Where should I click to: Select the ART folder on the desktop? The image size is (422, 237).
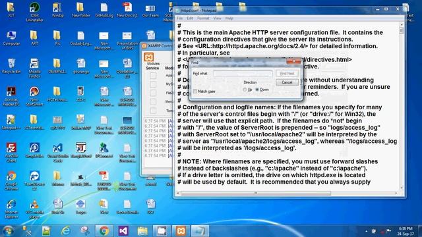coord(34,38)
